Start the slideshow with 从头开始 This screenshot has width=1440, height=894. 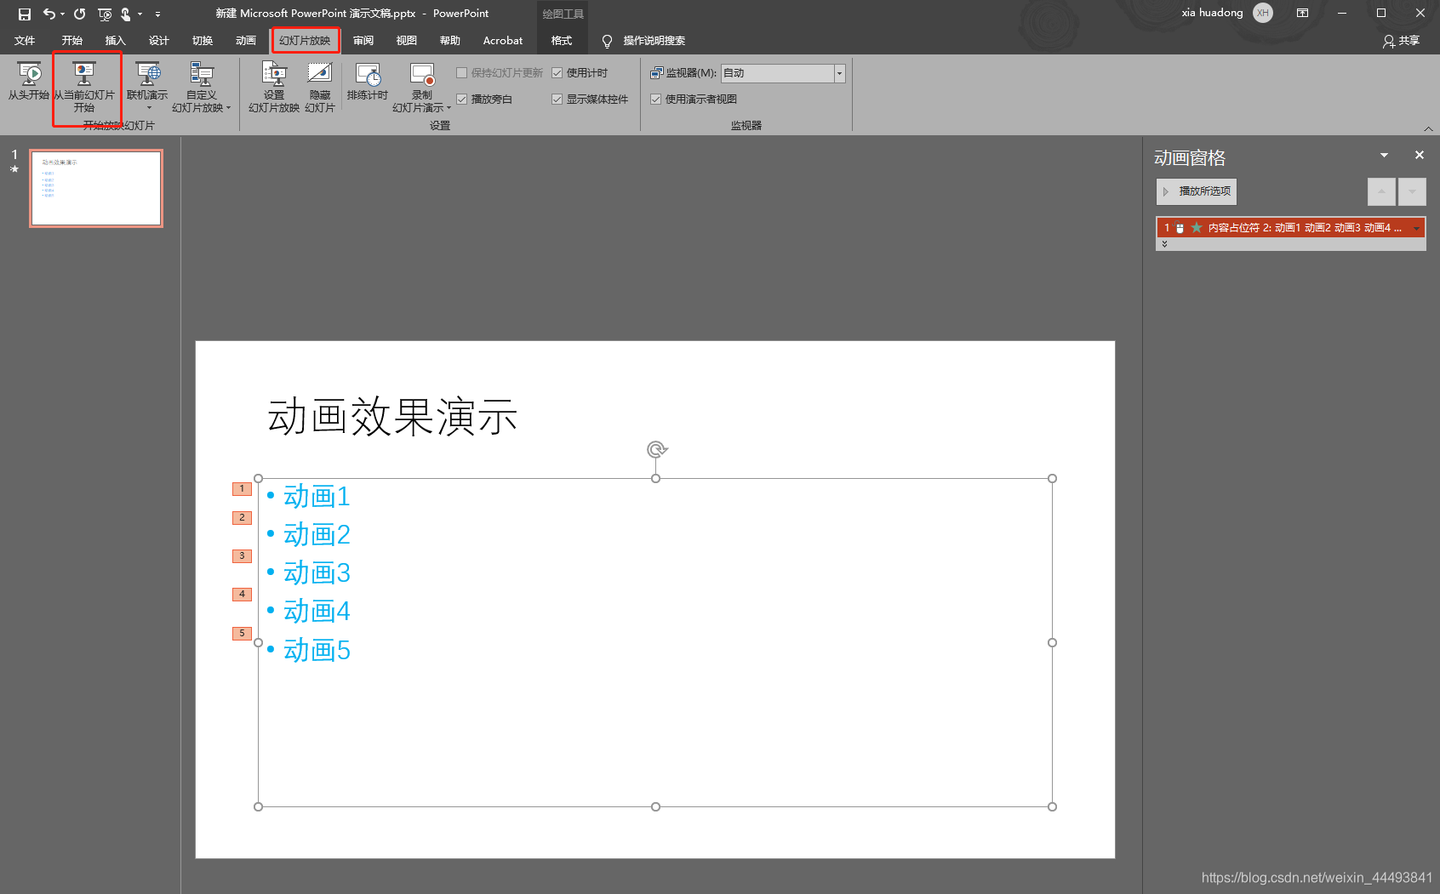coord(29,82)
